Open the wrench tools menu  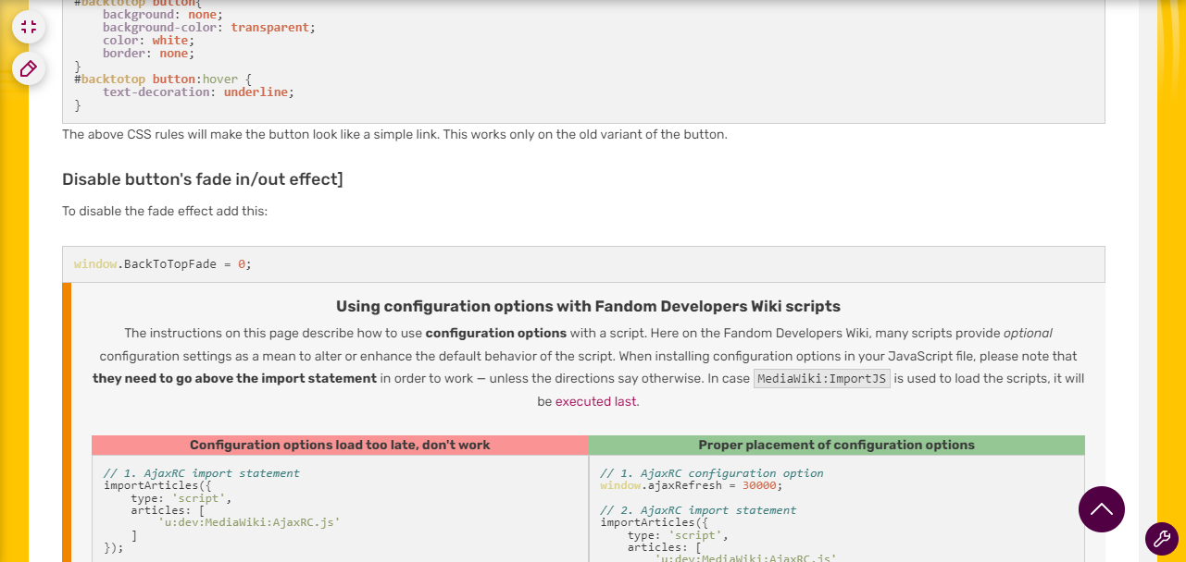click(x=1161, y=539)
